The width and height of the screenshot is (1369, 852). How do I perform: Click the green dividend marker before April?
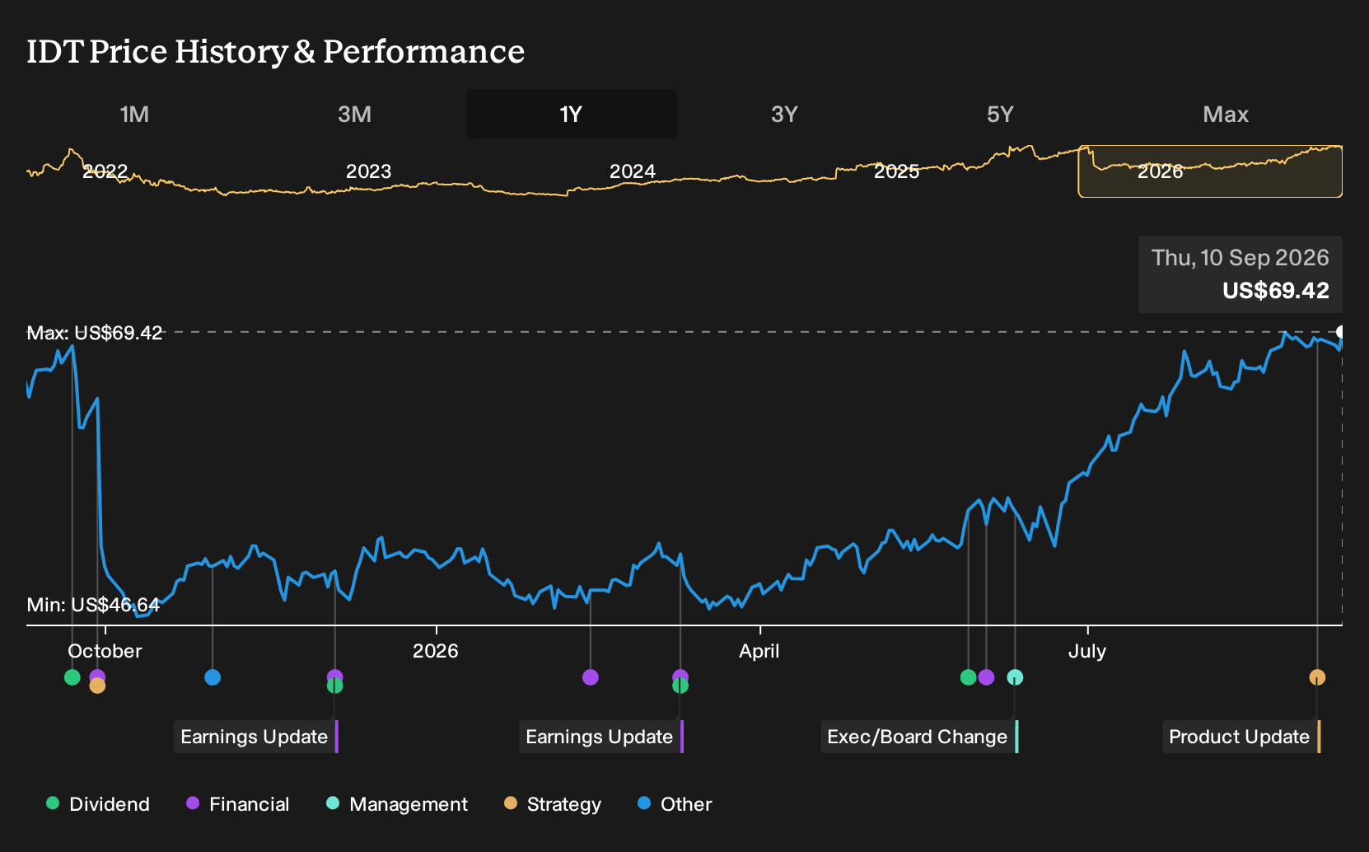pos(680,686)
